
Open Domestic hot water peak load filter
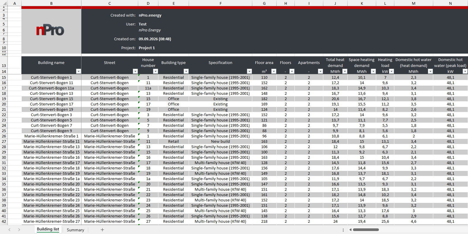pos(465,71)
